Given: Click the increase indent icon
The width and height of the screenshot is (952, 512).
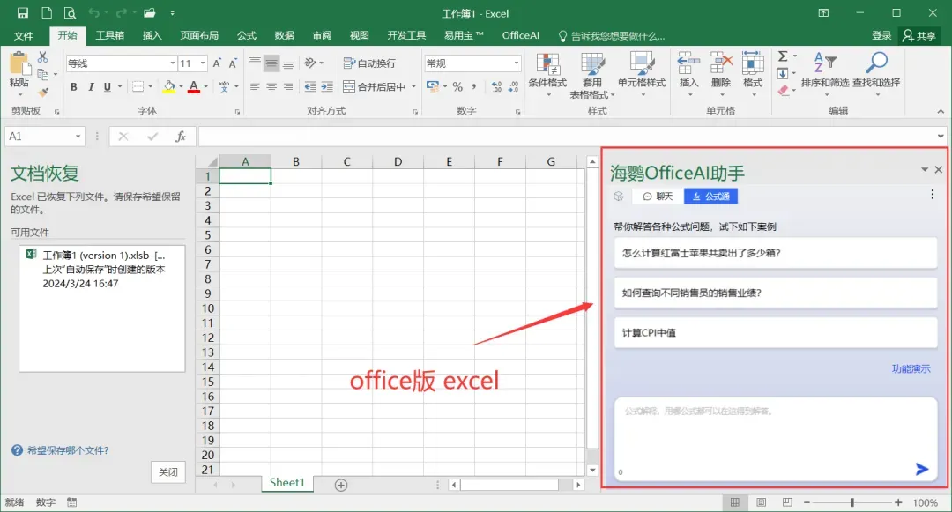Looking at the screenshot, I should point(327,86).
